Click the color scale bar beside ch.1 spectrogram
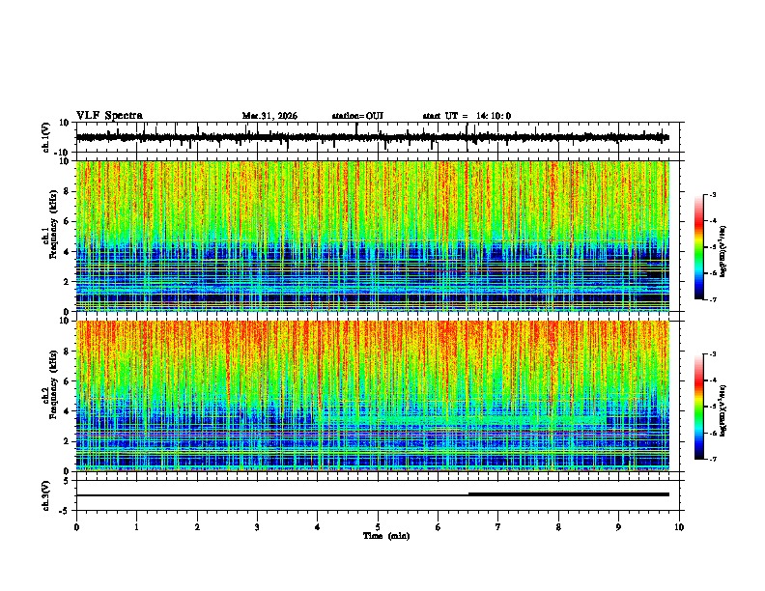The image size is (765, 591). point(698,247)
